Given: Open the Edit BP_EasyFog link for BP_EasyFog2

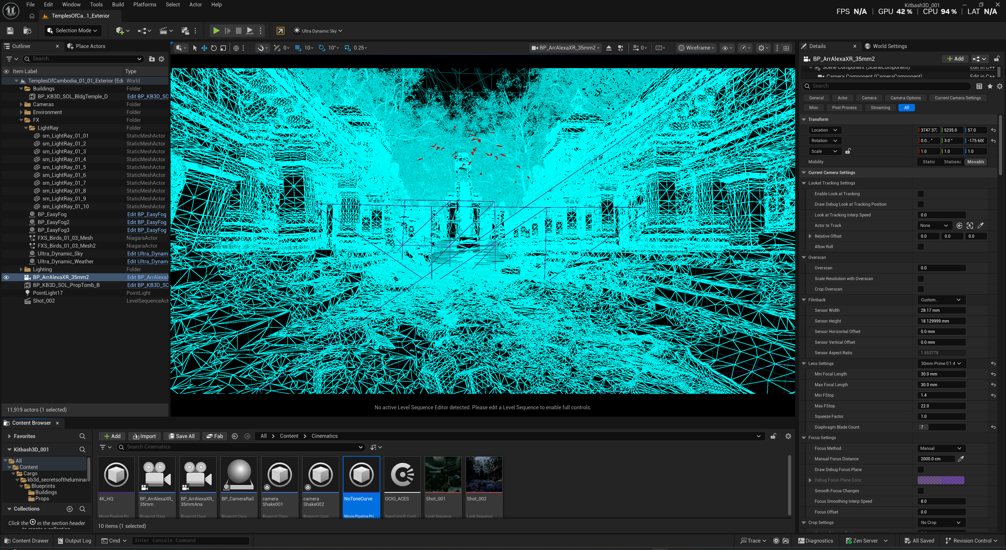Looking at the screenshot, I should click(x=146, y=222).
